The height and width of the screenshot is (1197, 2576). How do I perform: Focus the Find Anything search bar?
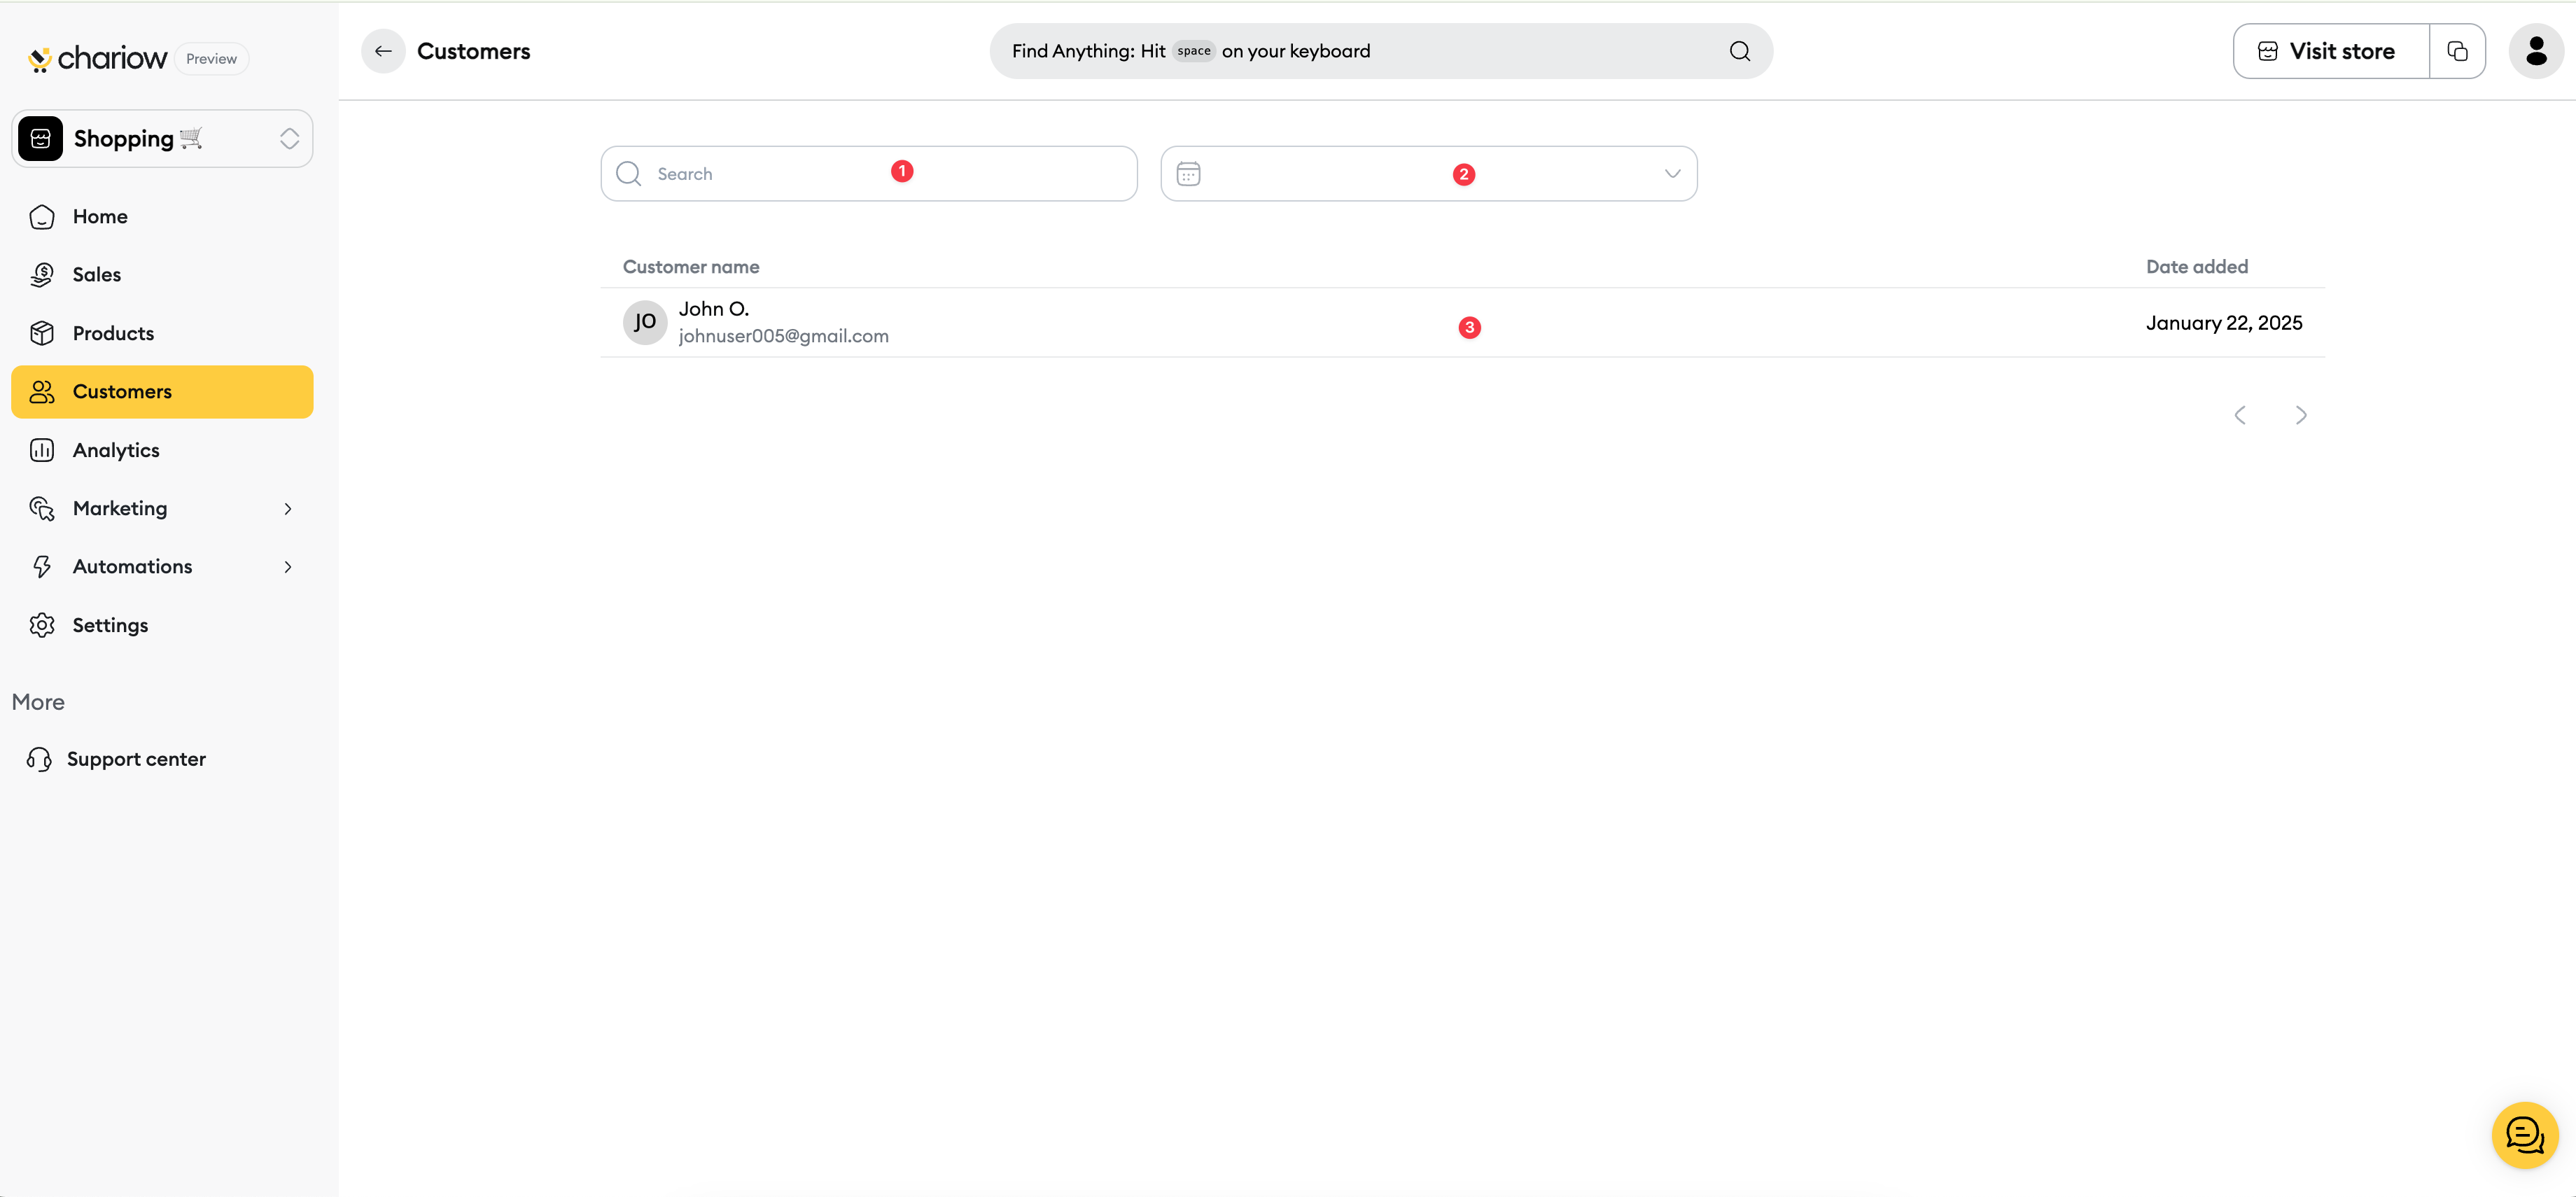tap(1381, 51)
